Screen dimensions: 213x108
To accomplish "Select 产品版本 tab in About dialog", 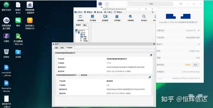I will pyautogui.click(x=70, y=48).
